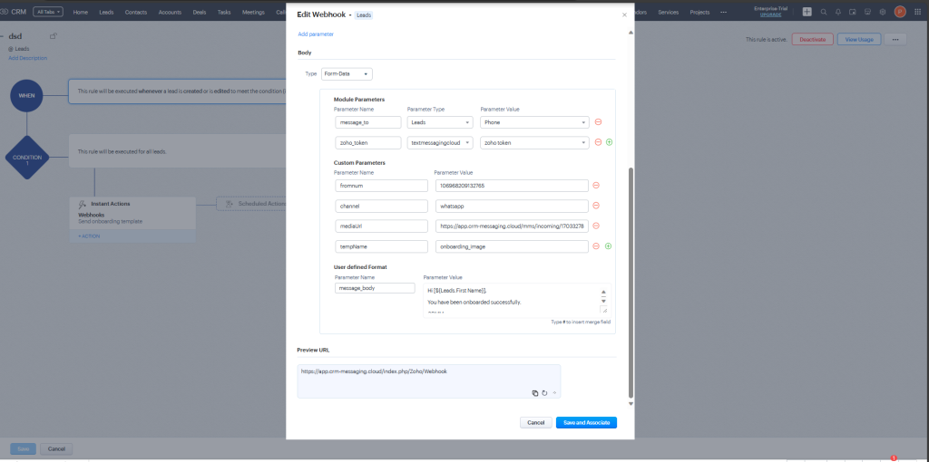Click the lock icon next to dsd
929x462 pixels.
point(54,36)
